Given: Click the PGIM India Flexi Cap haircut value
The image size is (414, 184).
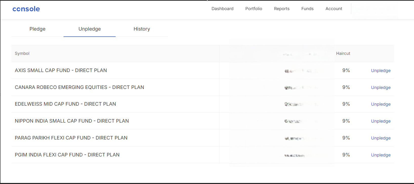Looking at the screenshot, I should click(346, 155).
